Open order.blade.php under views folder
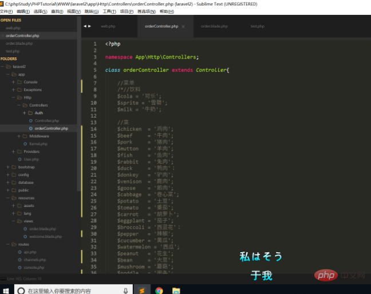 tap(42, 229)
